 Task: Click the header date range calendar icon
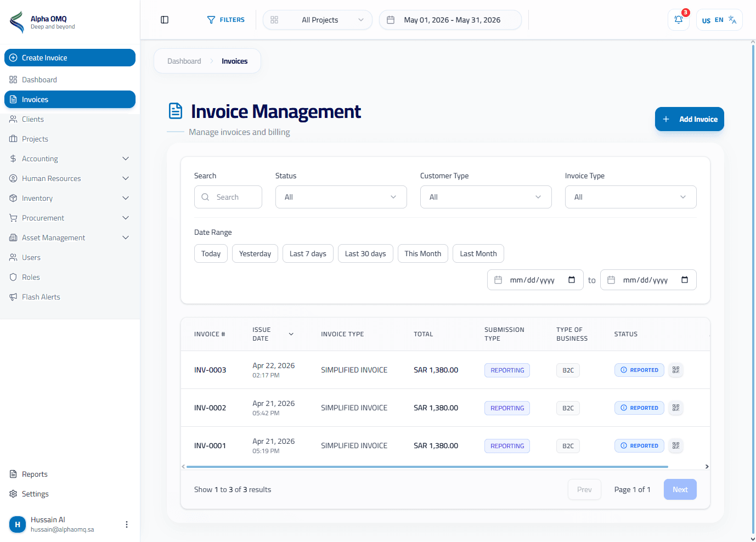click(391, 20)
